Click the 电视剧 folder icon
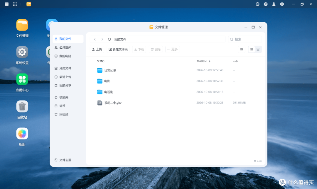Screen dimensions: 317x189 (100, 92)
